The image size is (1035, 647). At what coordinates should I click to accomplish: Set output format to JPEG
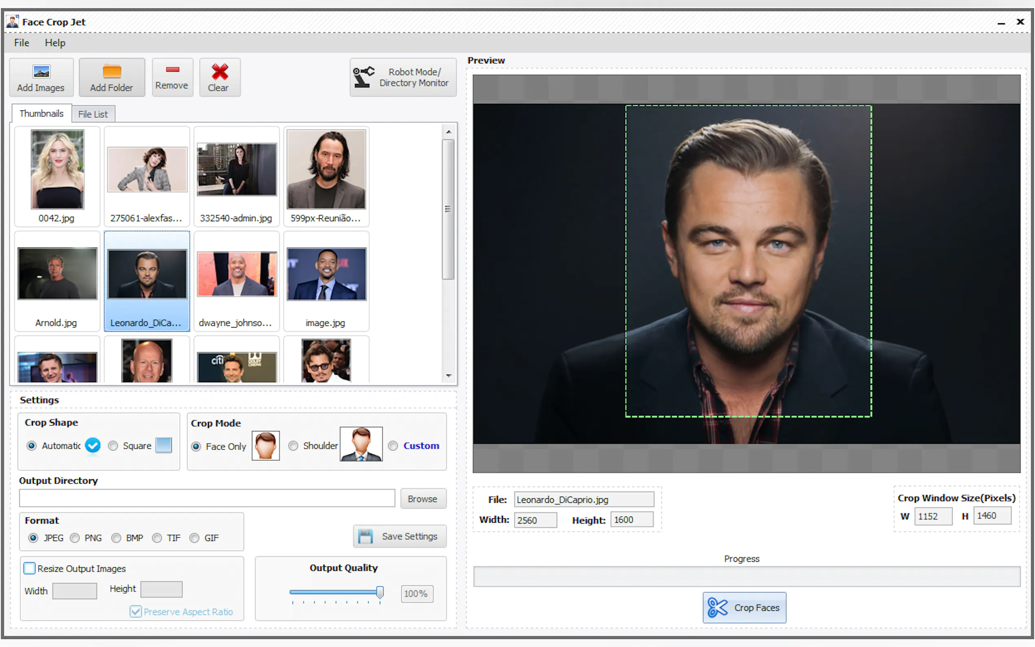pyautogui.click(x=33, y=537)
